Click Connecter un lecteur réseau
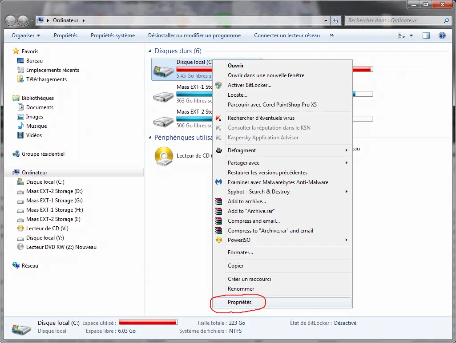456x343 pixels. click(287, 35)
